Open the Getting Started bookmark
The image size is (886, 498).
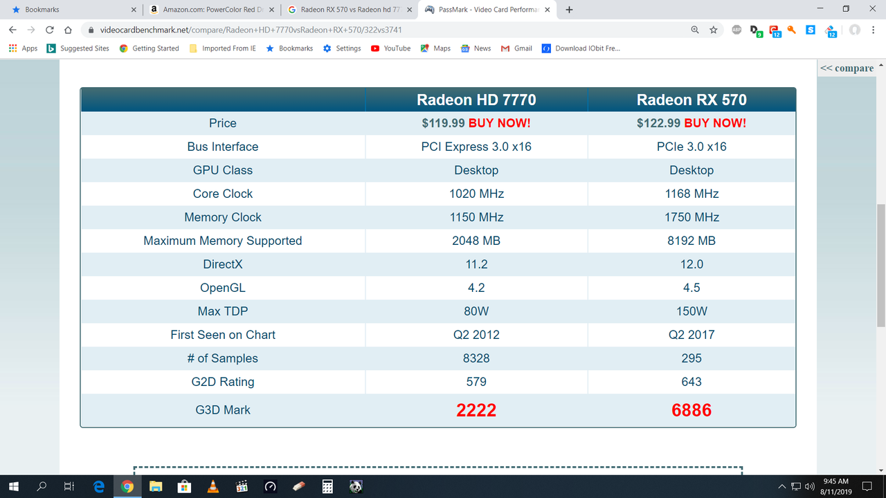[149, 48]
